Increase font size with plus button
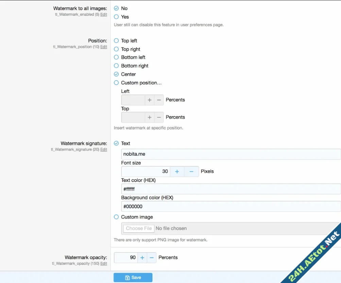The height and width of the screenshot is (283, 341). 177,172
